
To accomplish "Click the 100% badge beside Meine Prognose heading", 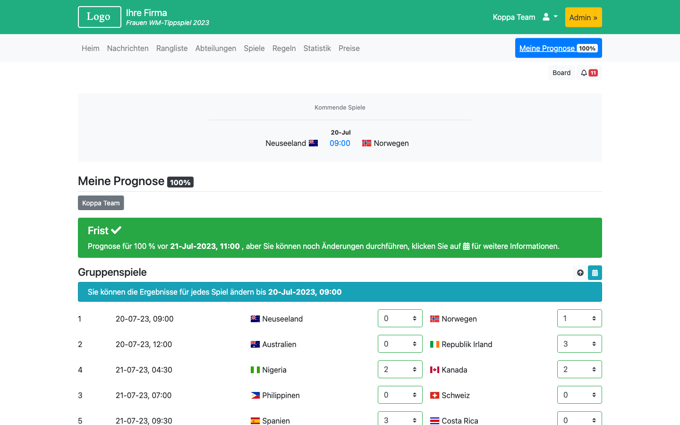I will point(180,182).
